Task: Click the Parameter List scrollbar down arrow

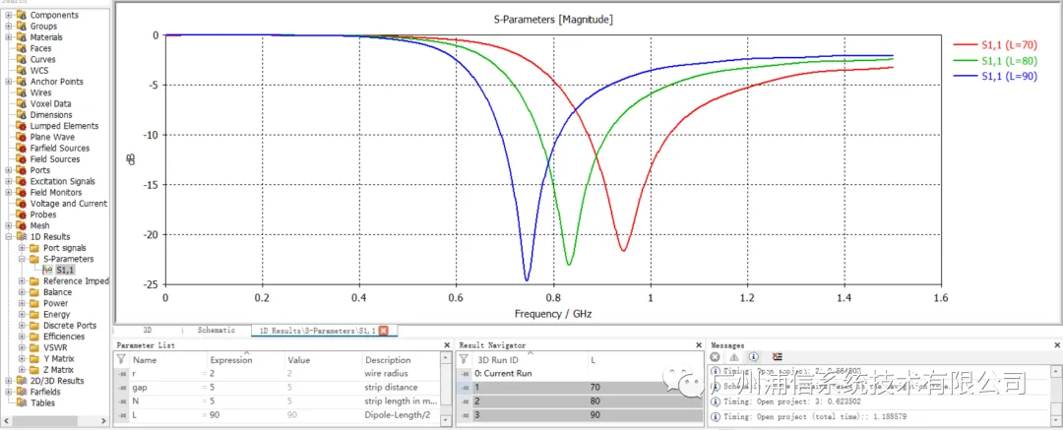Action: click(446, 420)
